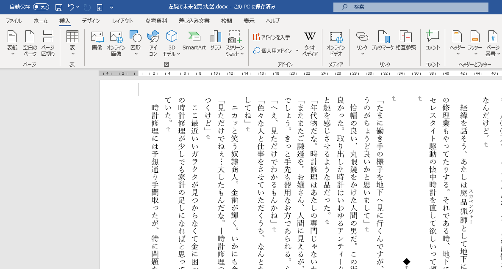This screenshot has height=269, width=502.
Task: Open the ファイル tab
Action: pos(14,21)
